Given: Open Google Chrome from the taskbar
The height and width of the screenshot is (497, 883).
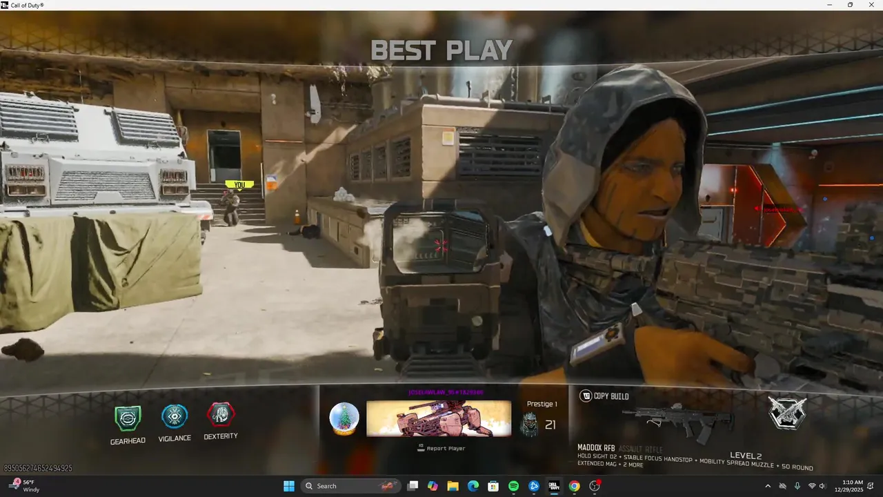Looking at the screenshot, I should (x=574, y=486).
